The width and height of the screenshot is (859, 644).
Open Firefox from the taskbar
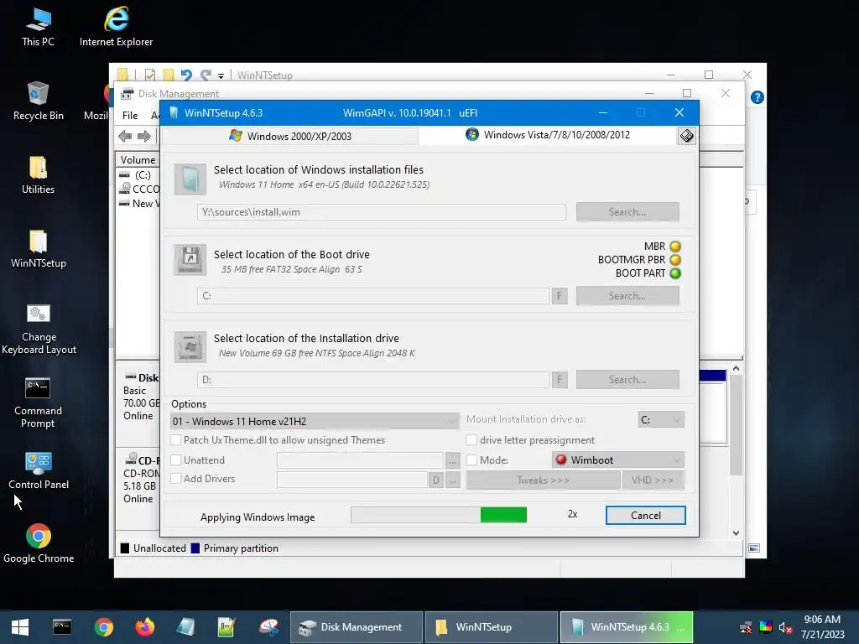(x=145, y=627)
